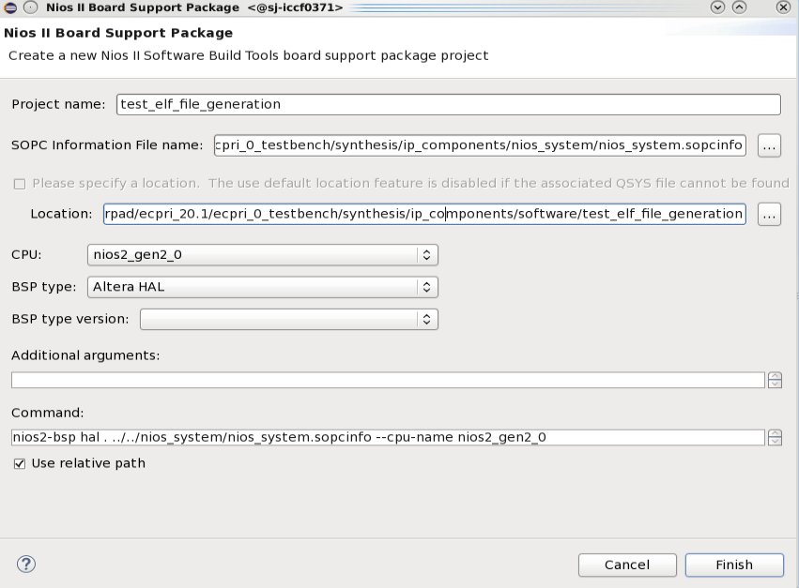The height and width of the screenshot is (588, 799).
Task: Toggle the Use relative path checkbox
Action: (x=20, y=463)
